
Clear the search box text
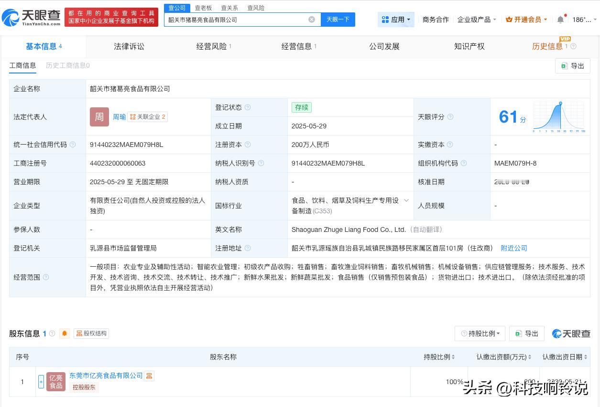tap(312, 20)
